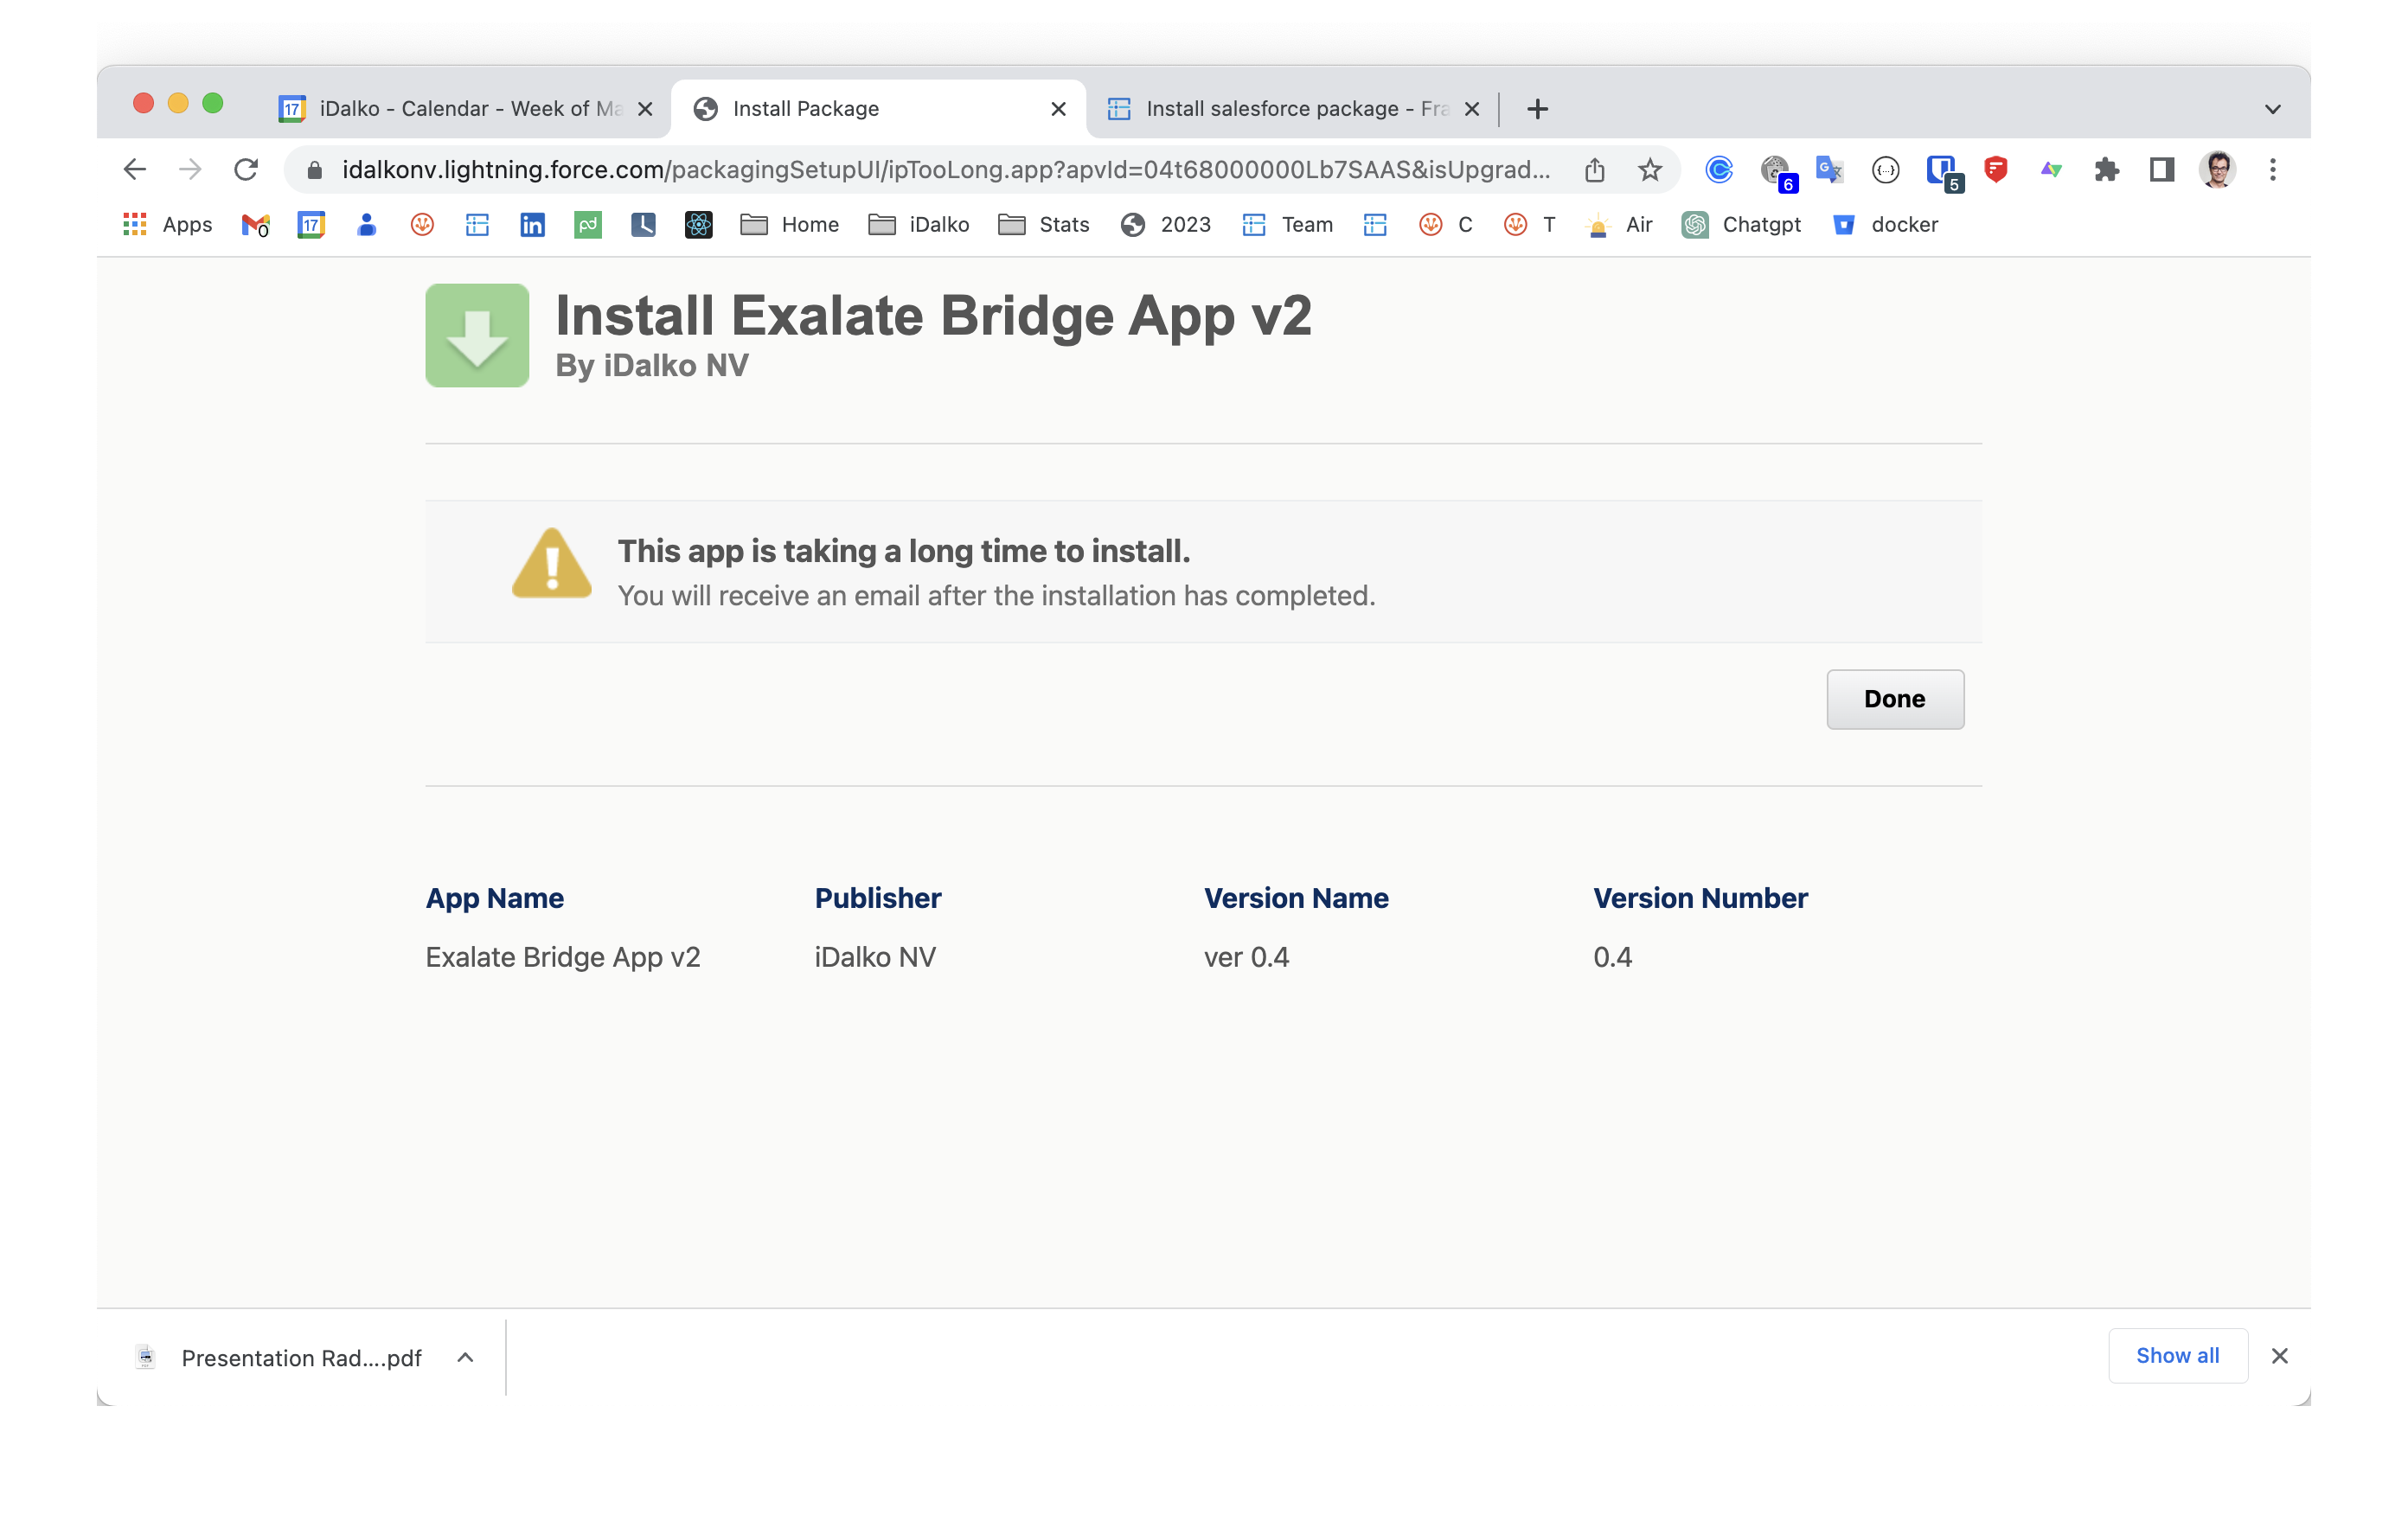Switch to iDalko Calendar tab
The image size is (2408, 1534).
pos(460,109)
